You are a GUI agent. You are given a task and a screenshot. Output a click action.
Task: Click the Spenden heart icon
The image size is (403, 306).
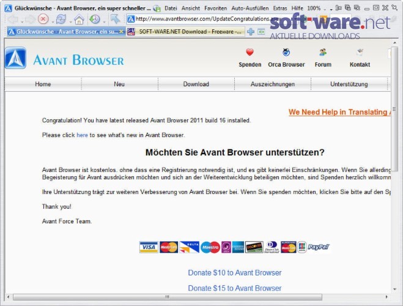coord(250,52)
